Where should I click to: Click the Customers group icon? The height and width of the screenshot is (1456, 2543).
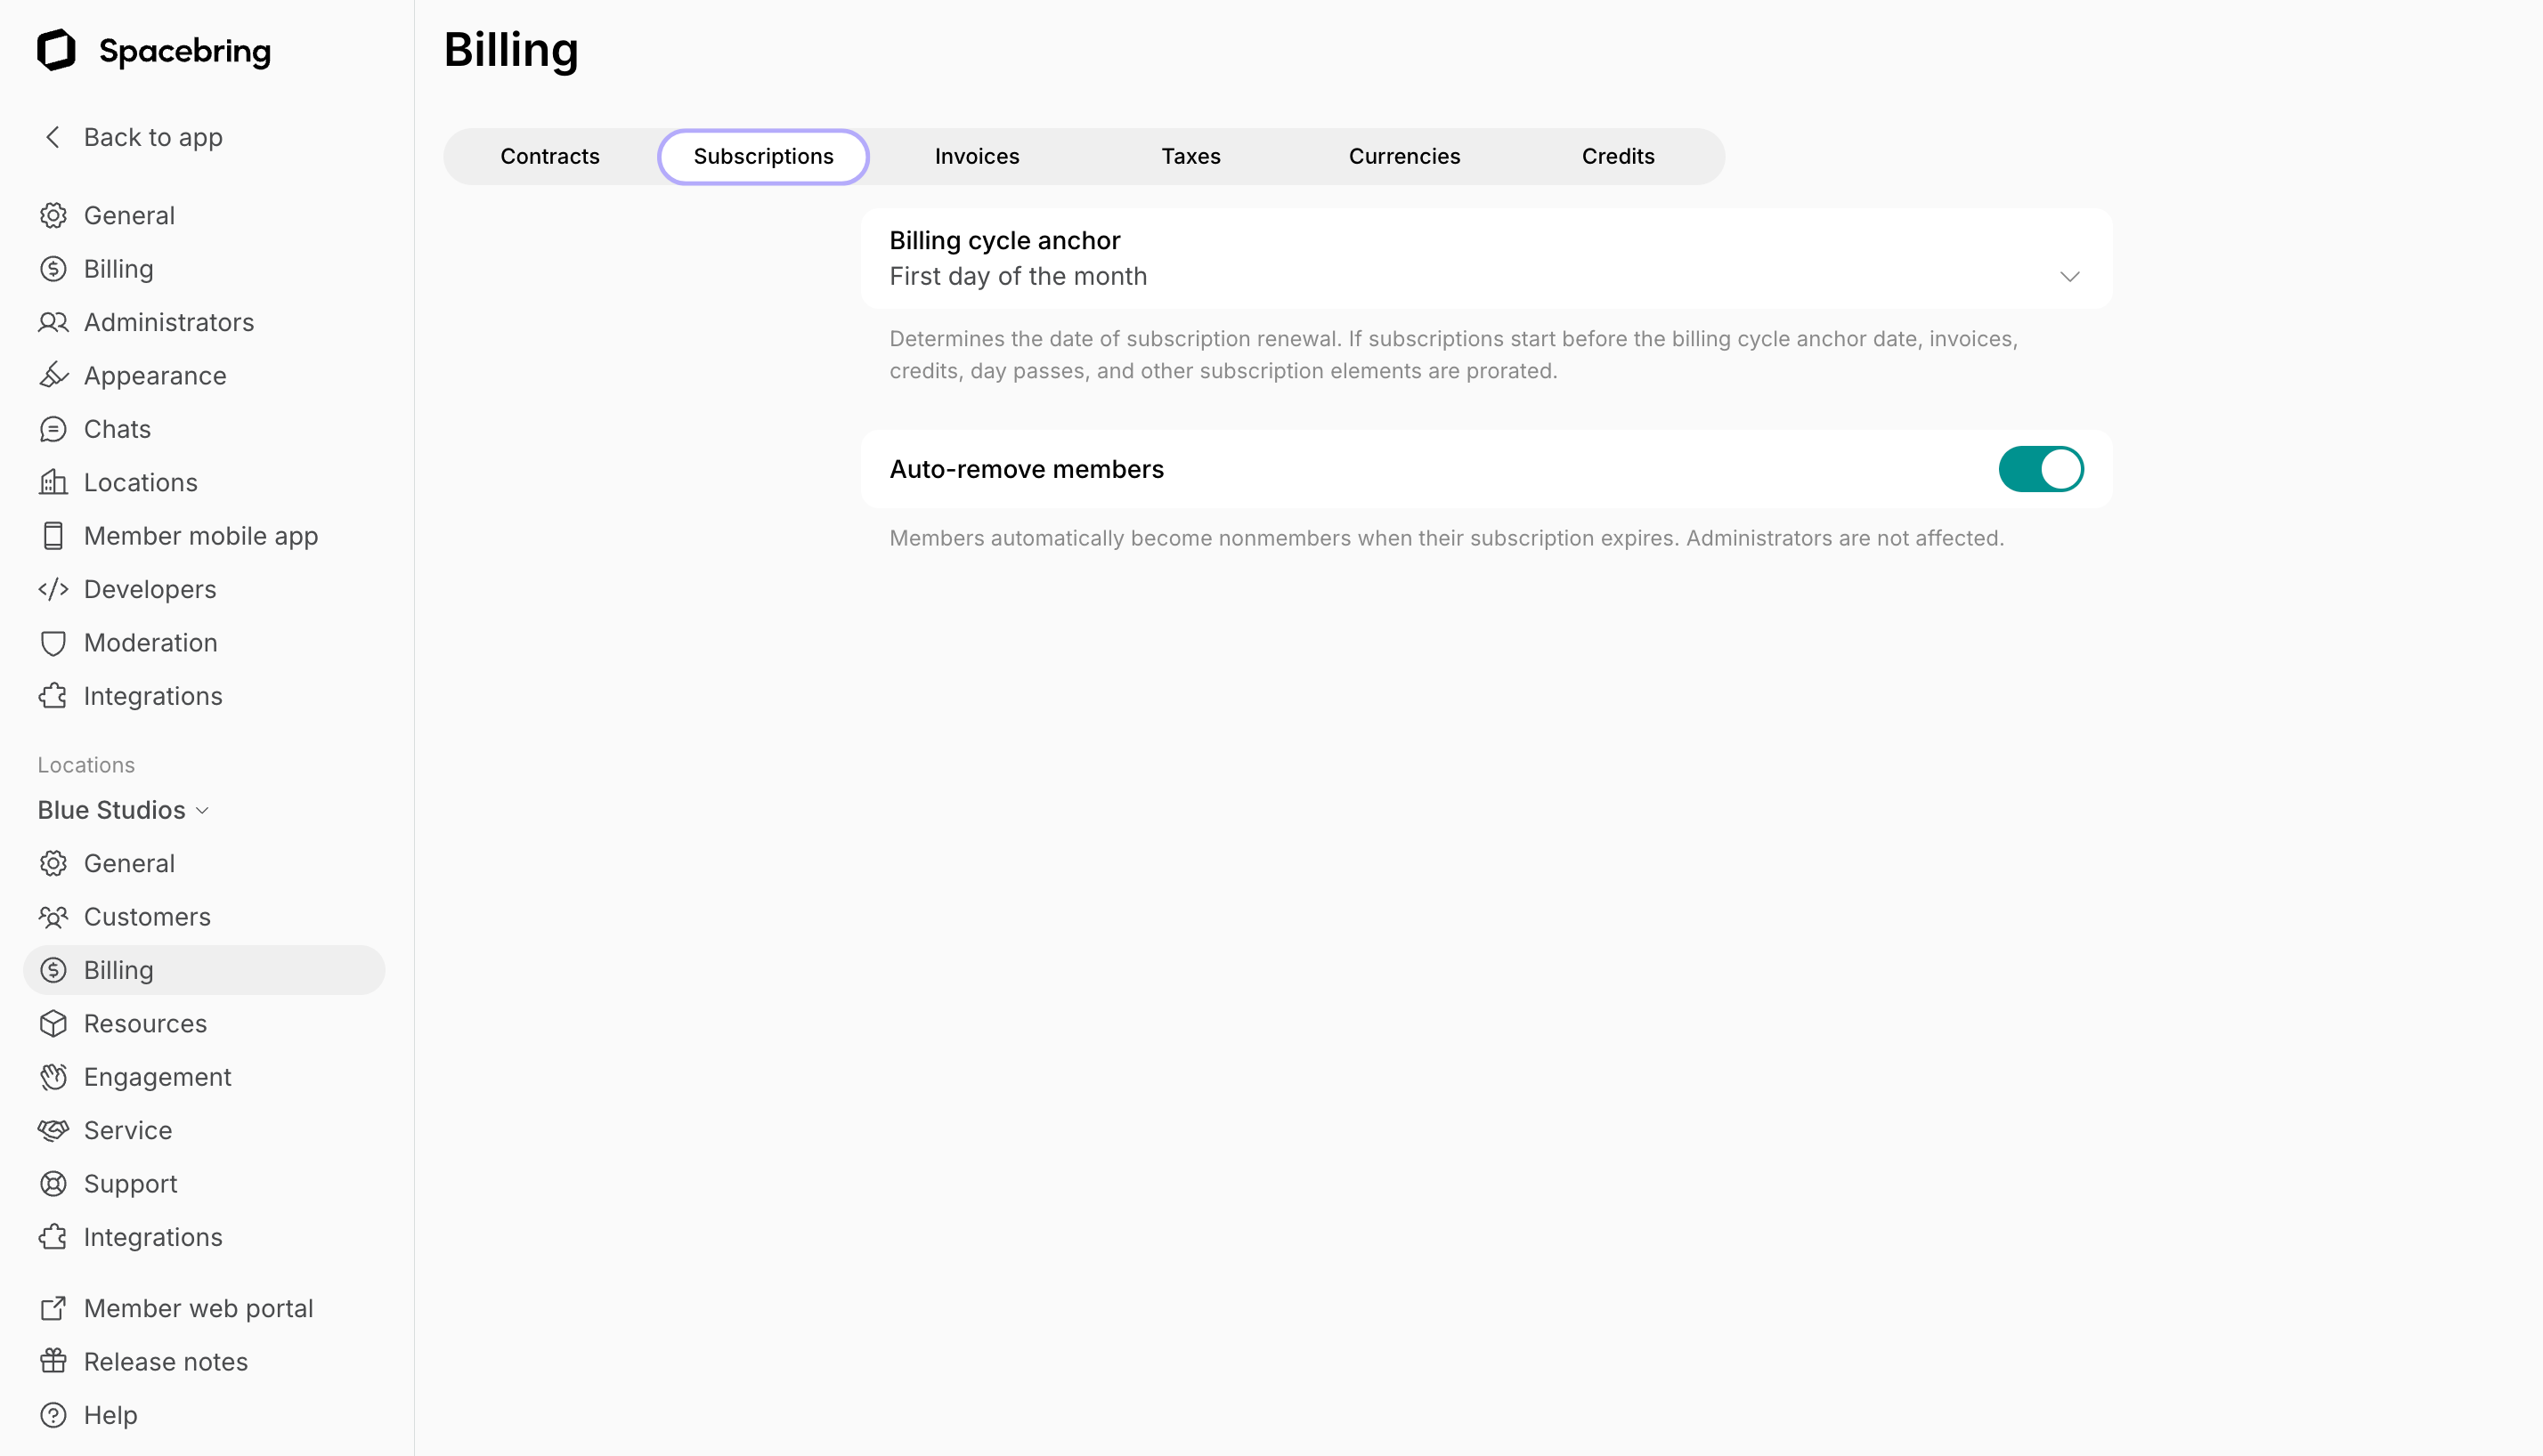pyautogui.click(x=53, y=917)
